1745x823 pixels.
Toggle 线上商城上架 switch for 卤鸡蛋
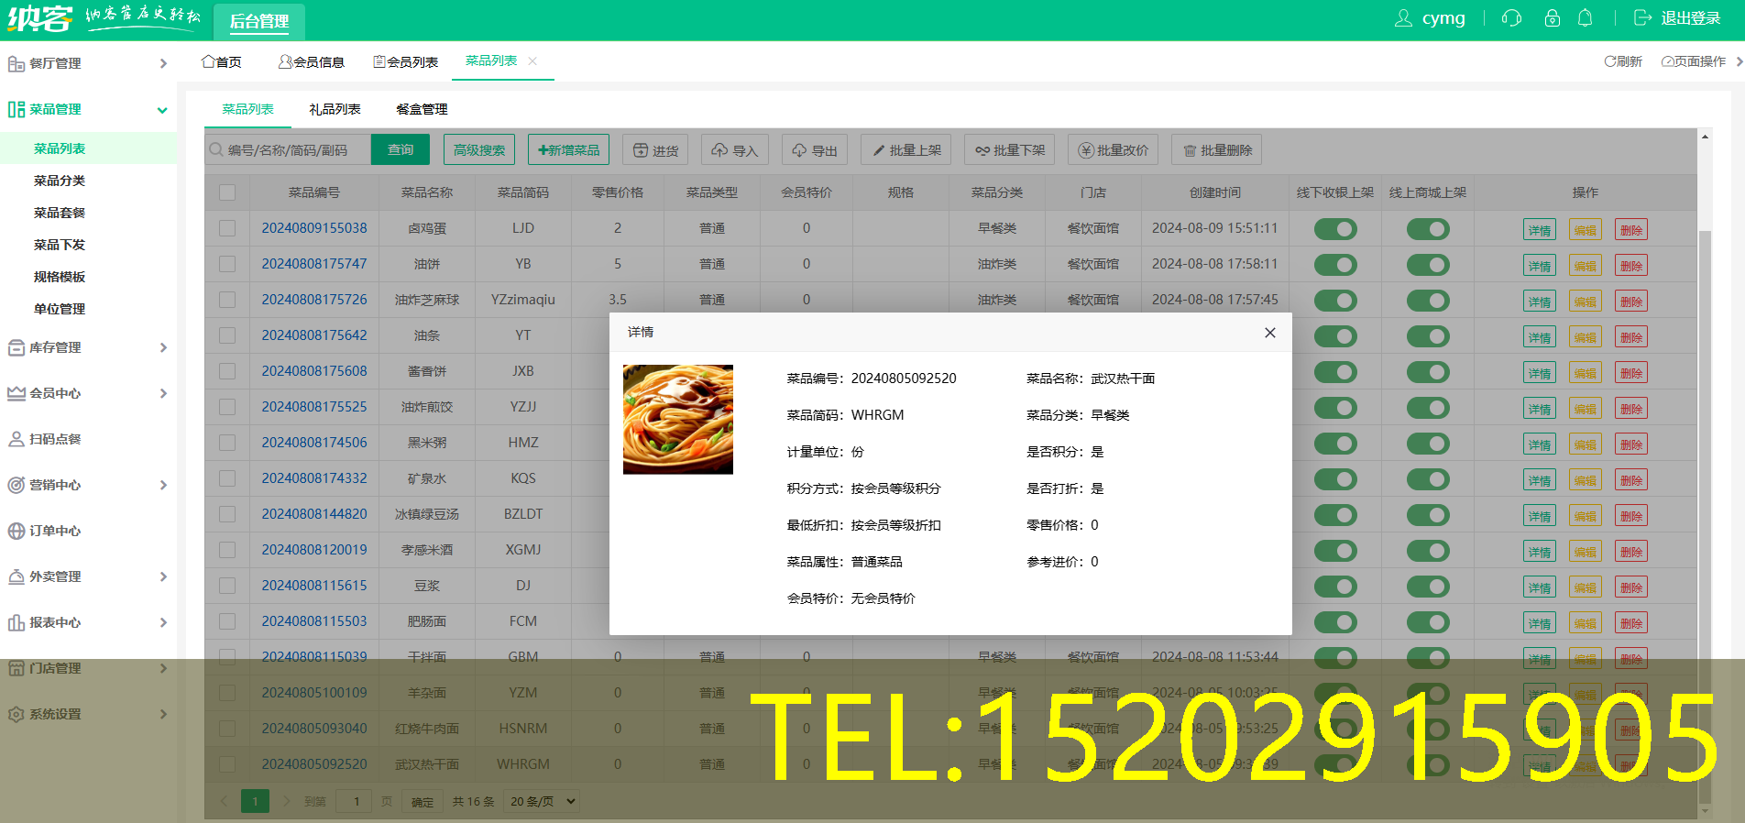[1428, 229]
